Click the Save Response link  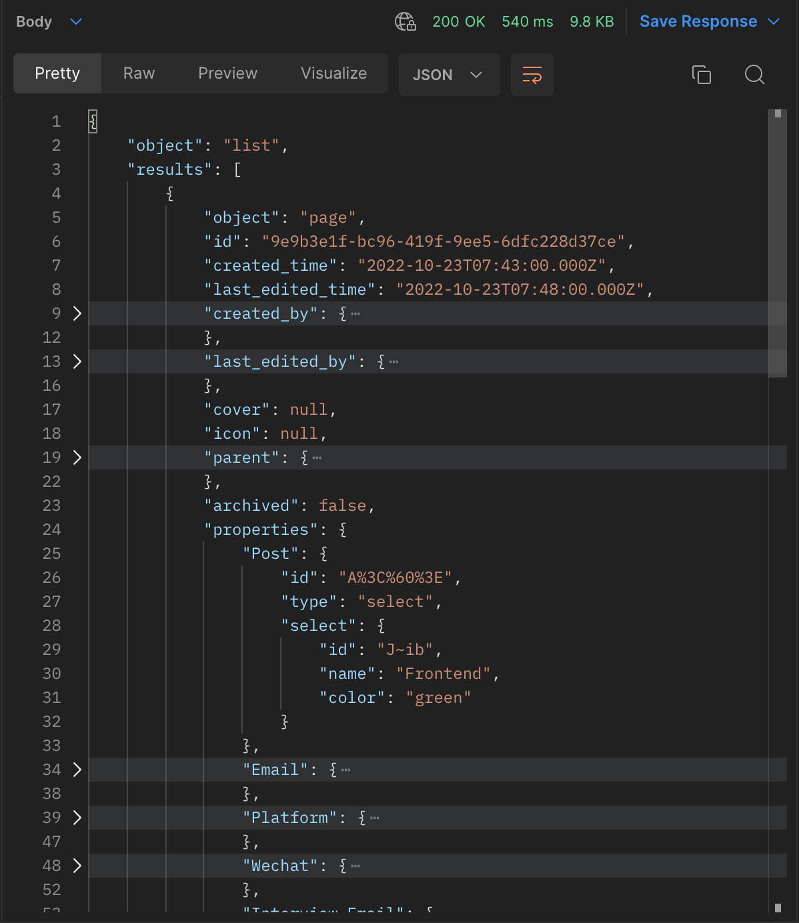(698, 21)
